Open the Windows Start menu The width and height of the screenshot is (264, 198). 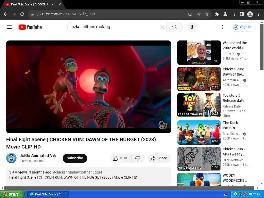pyautogui.click(x=12, y=194)
